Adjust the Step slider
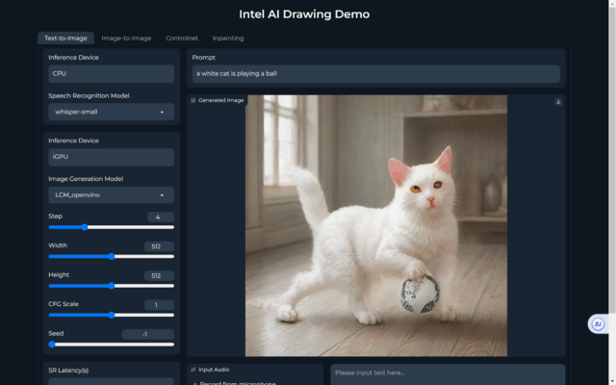Screen dimensions: 616x385 (112, 227)
